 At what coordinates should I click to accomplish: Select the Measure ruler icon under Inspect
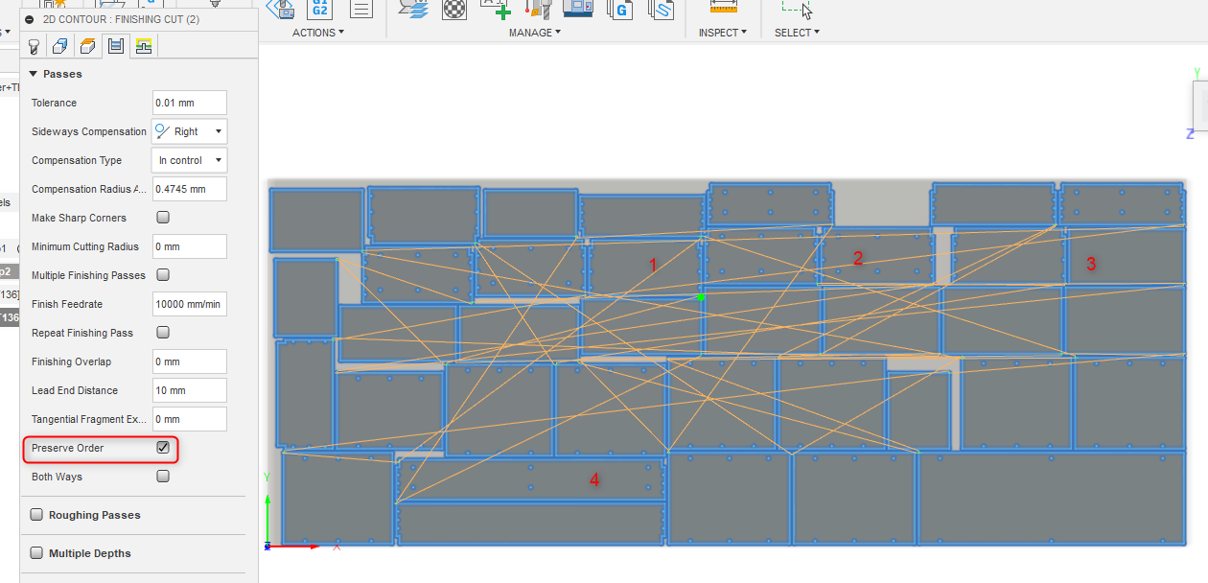coord(722,8)
